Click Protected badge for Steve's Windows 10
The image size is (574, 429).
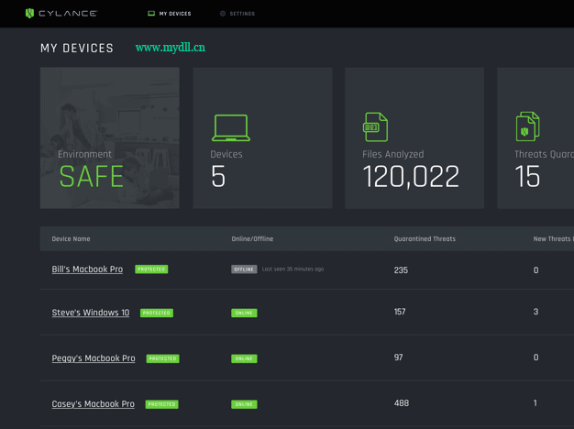[x=157, y=313]
